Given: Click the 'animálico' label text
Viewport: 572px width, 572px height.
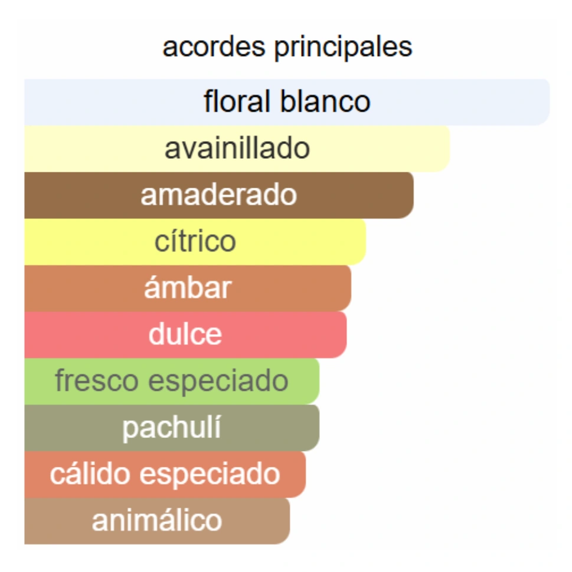Looking at the screenshot, I should coord(156,521).
